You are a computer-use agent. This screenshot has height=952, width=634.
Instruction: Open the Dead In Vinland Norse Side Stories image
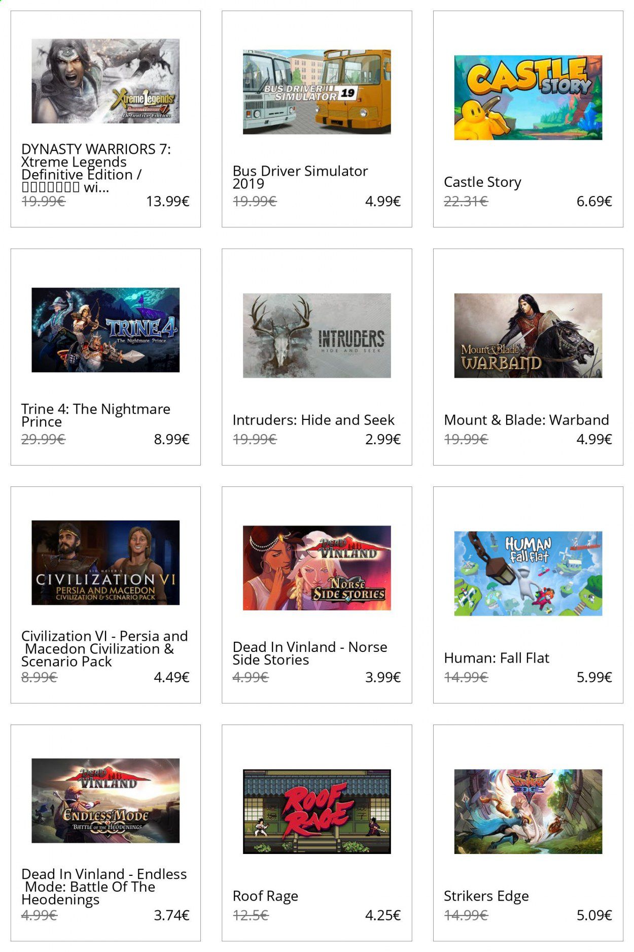point(317,568)
